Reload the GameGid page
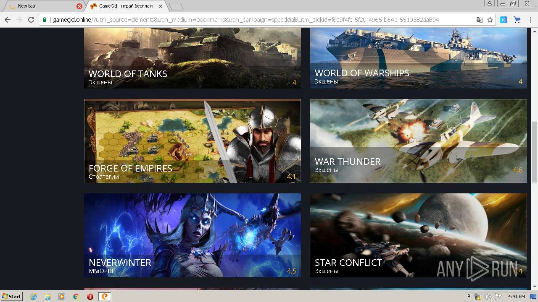The height and width of the screenshot is (302, 538). click(31, 20)
